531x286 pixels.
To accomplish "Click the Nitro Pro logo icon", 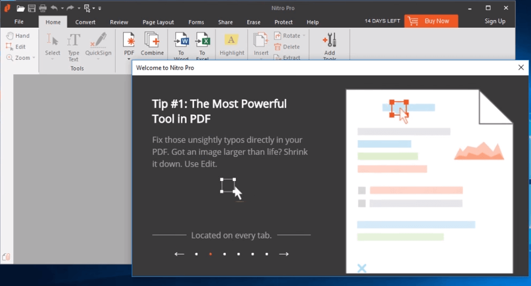I will click(8, 8).
